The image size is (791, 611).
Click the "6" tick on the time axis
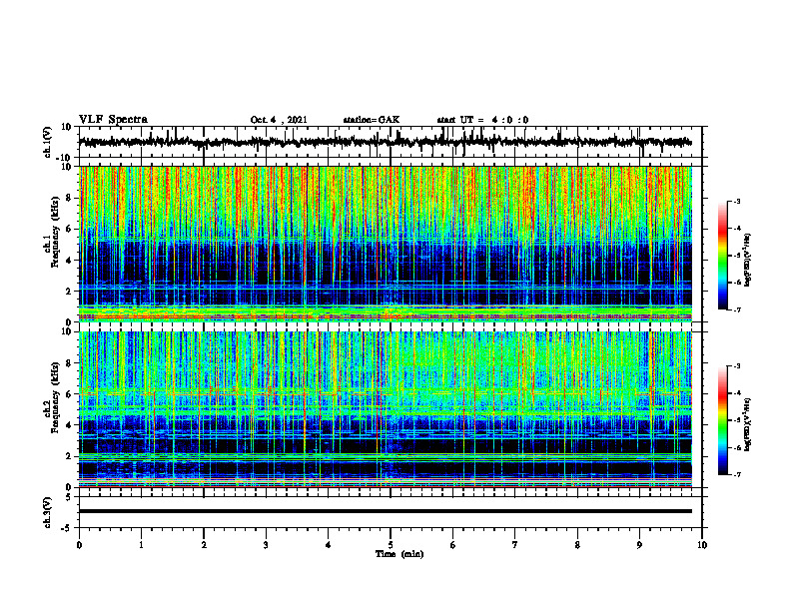pyautogui.click(x=453, y=545)
